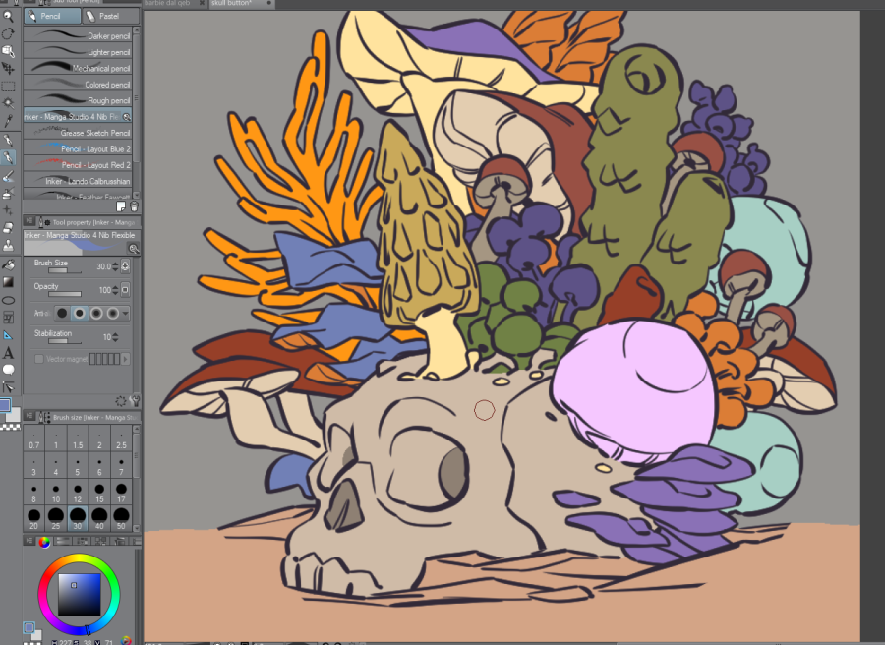Choose the Fill bucket tool
The image size is (885, 645).
coord(8,264)
